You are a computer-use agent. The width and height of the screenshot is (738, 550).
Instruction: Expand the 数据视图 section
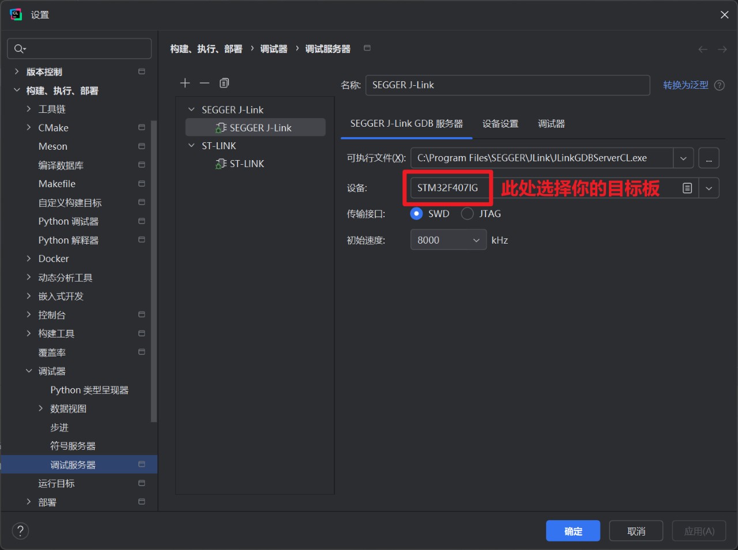click(41, 408)
